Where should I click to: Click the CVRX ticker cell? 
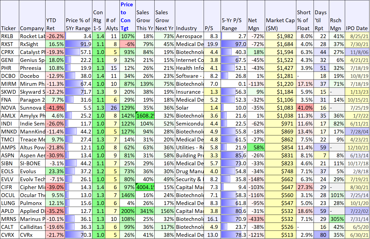tap(10, 235)
